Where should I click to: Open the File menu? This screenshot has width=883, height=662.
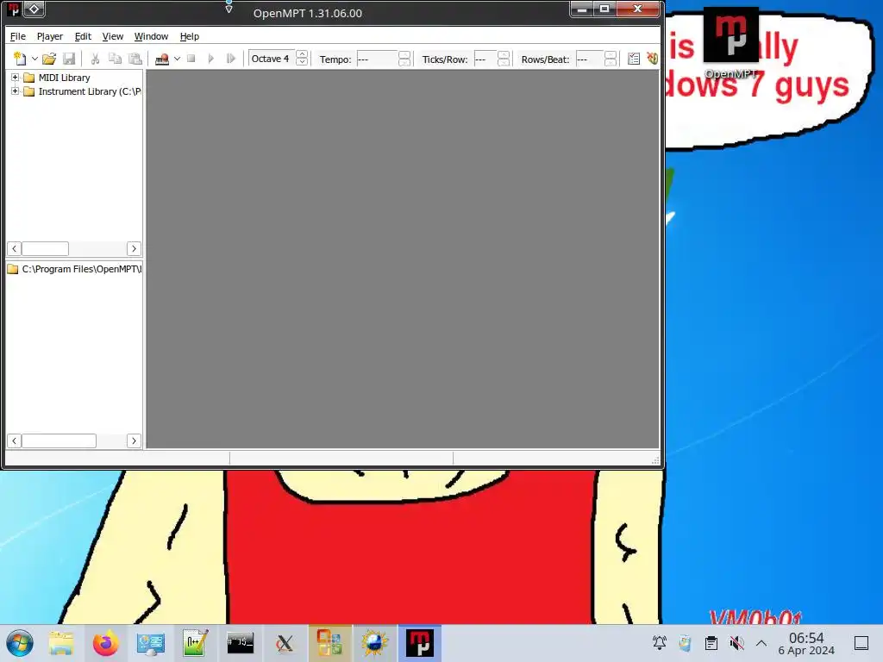18,36
